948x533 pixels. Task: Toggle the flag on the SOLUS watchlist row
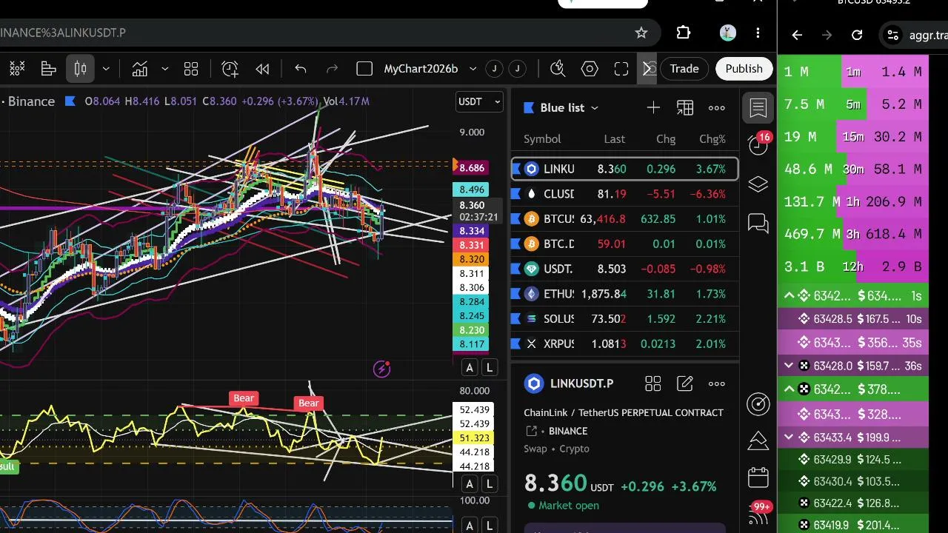pyautogui.click(x=515, y=319)
